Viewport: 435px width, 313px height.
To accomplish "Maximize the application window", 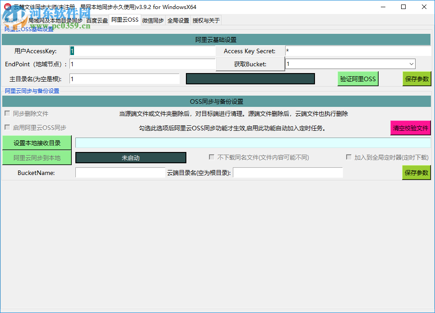I will [403, 7].
